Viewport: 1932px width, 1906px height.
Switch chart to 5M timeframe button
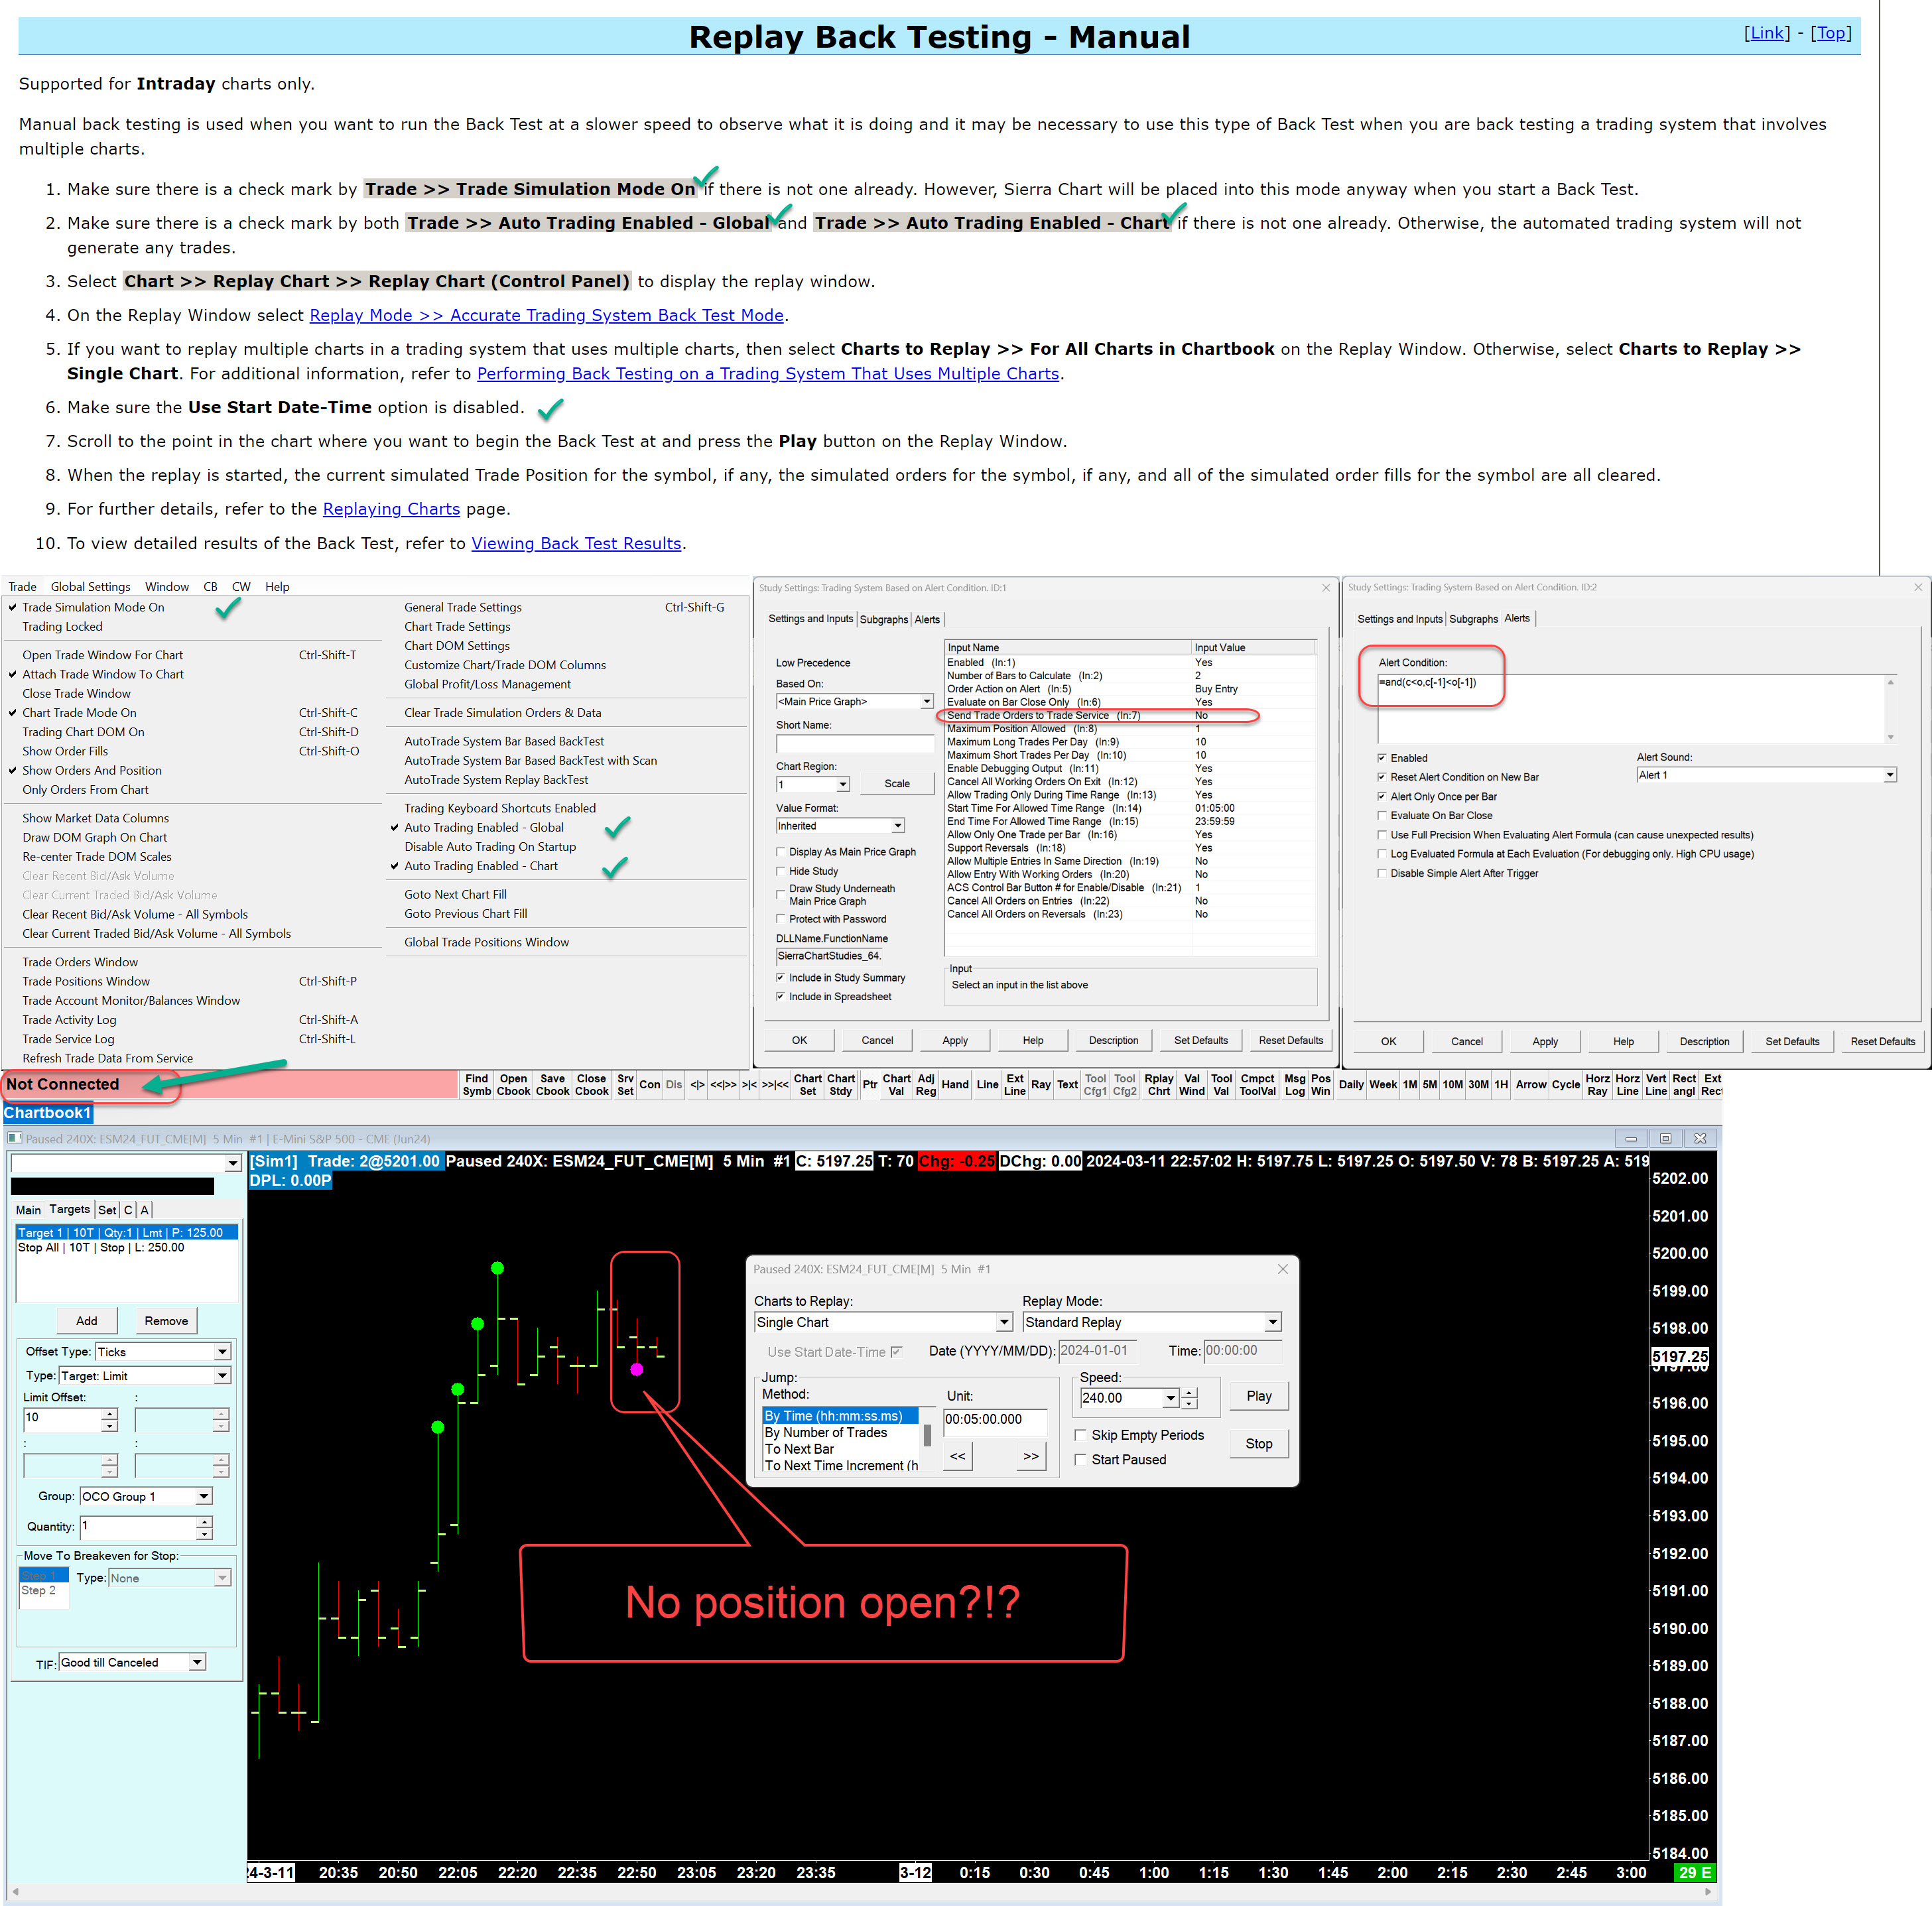pyautogui.click(x=1430, y=1085)
